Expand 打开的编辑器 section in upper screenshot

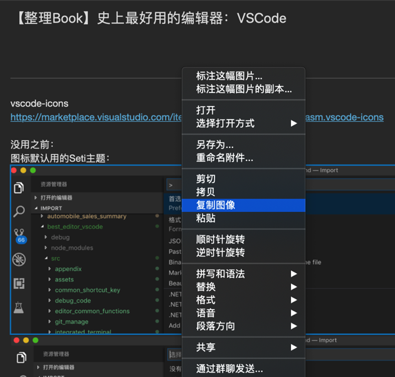(x=36, y=197)
